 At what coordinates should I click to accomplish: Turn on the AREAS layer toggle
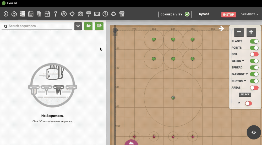click(x=254, y=88)
